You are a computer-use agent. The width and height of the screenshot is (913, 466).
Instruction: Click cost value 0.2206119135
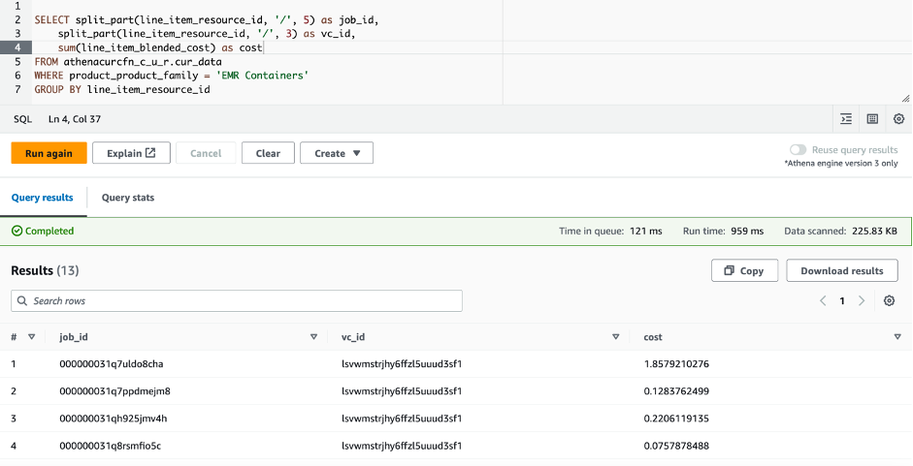point(676,419)
